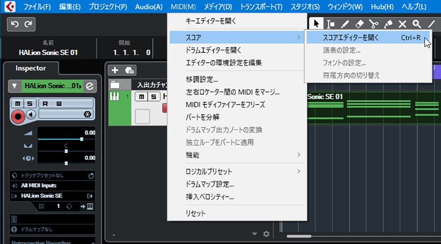Expand the ロジカルプリセット submenu
The image size is (441, 244).
237,172
